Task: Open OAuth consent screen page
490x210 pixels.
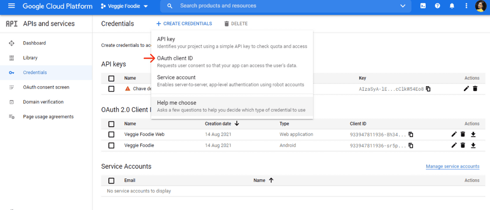Action: pos(46,87)
